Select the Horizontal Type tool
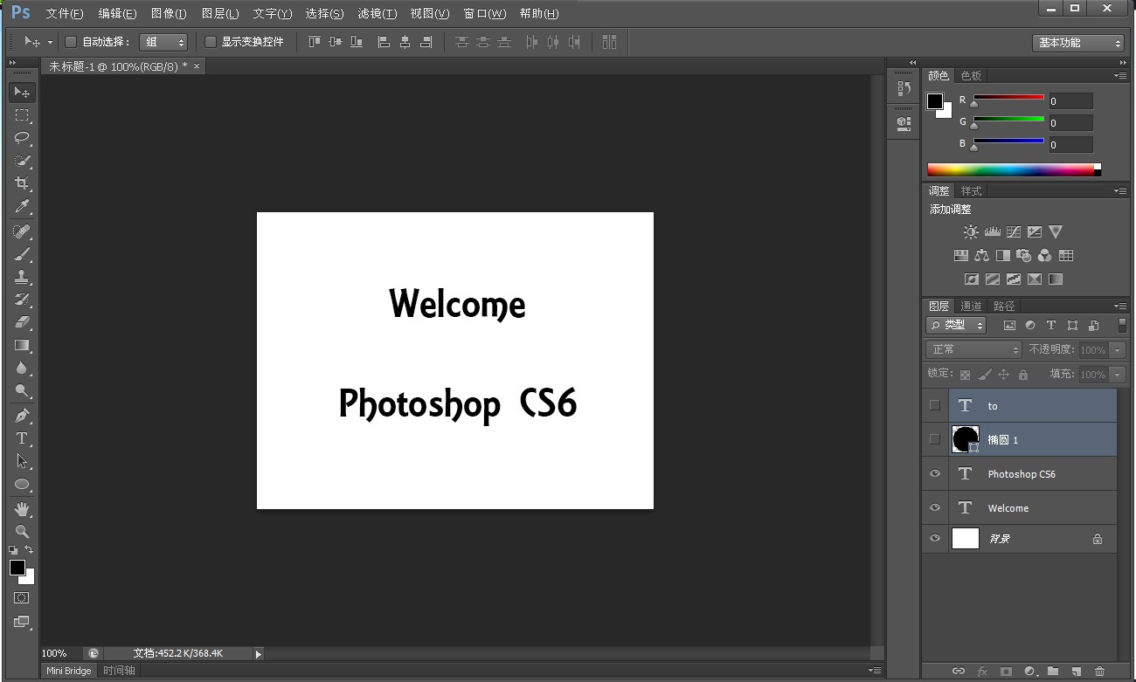 22,438
